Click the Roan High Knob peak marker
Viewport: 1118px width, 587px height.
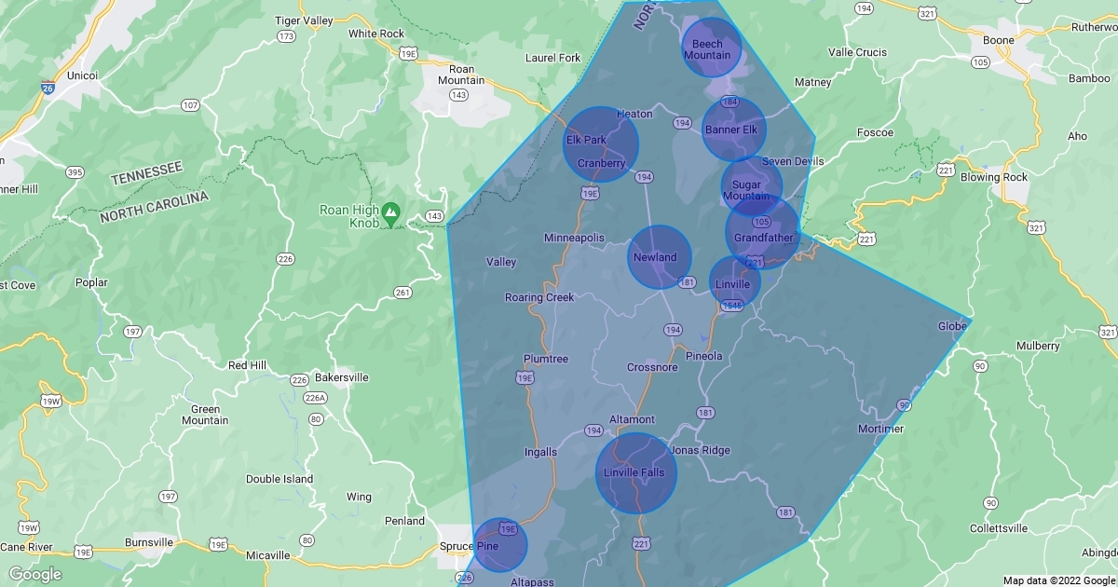392,213
